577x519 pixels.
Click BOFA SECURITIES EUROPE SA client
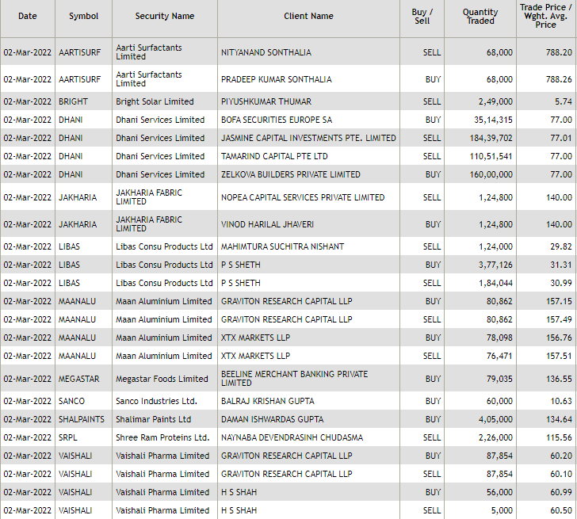pyautogui.click(x=277, y=120)
